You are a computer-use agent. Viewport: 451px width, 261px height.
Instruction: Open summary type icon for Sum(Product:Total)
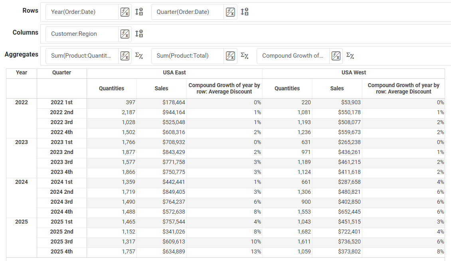(x=245, y=56)
